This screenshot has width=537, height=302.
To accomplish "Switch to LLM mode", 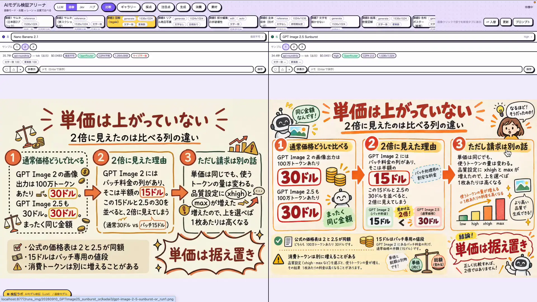I will [x=60, y=7].
